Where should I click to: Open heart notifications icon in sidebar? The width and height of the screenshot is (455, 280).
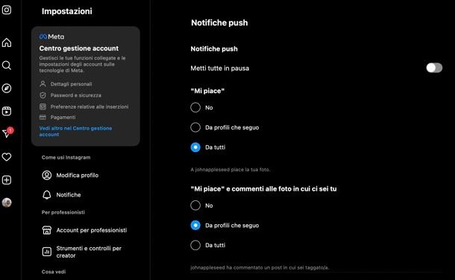pos(7,157)
